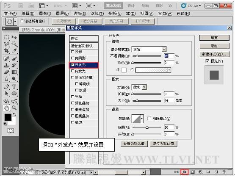Swap foreground and background colors
235x177 pixels.
14,114
